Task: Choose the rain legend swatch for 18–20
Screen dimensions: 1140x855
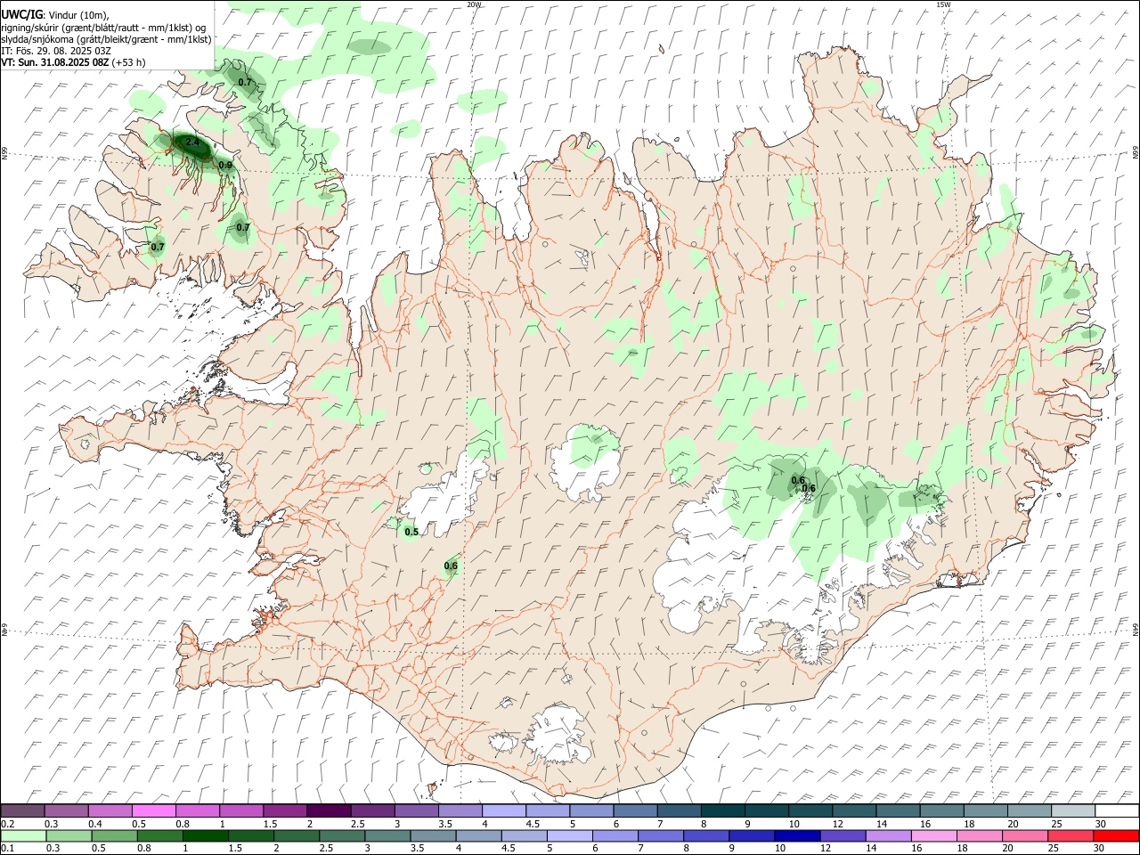Action: [x=978, y=835]
